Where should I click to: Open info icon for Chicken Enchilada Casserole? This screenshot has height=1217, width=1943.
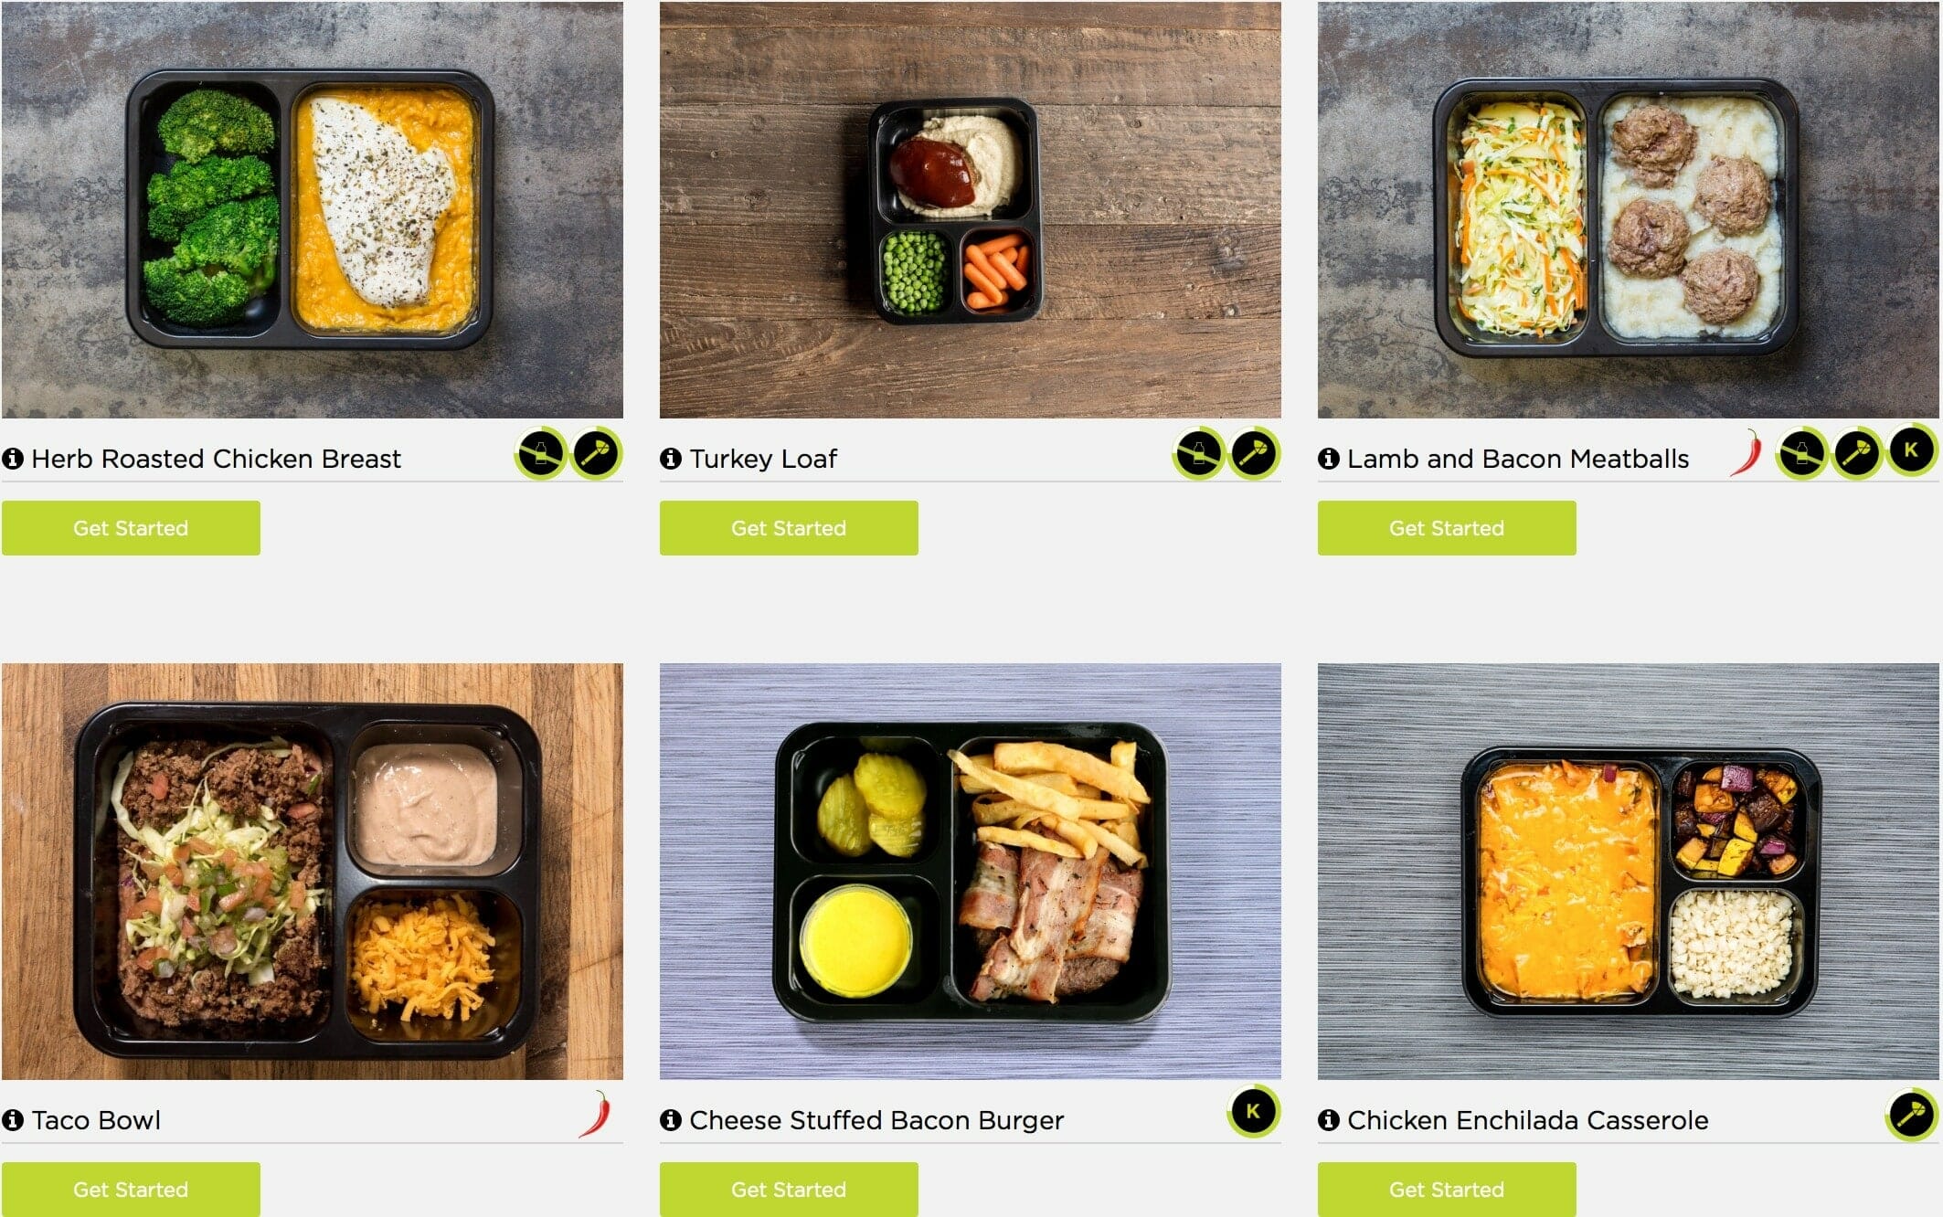click(1329, 1120)
